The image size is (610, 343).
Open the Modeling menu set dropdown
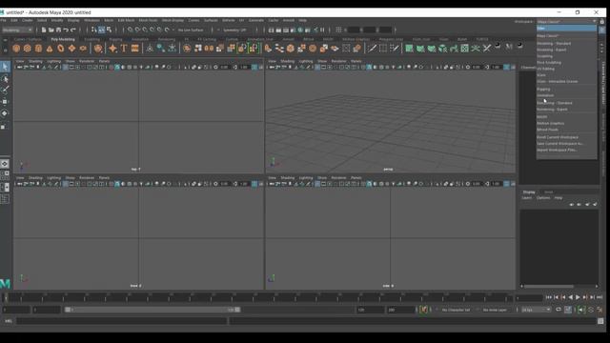[17, 30]
